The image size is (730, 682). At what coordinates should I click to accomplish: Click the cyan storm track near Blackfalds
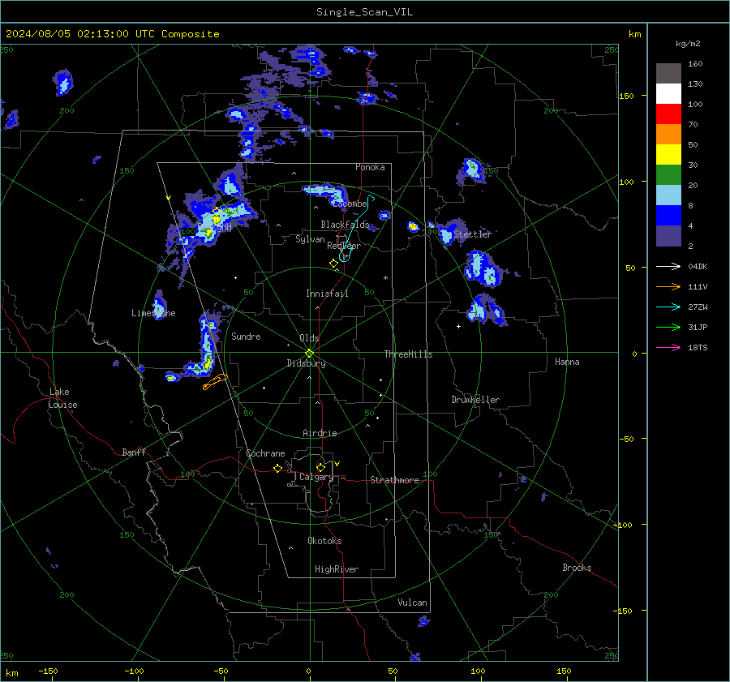(x=357, y=229)
